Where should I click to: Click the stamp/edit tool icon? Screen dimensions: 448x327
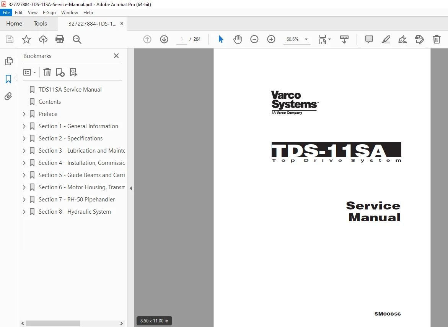[419, 39]
